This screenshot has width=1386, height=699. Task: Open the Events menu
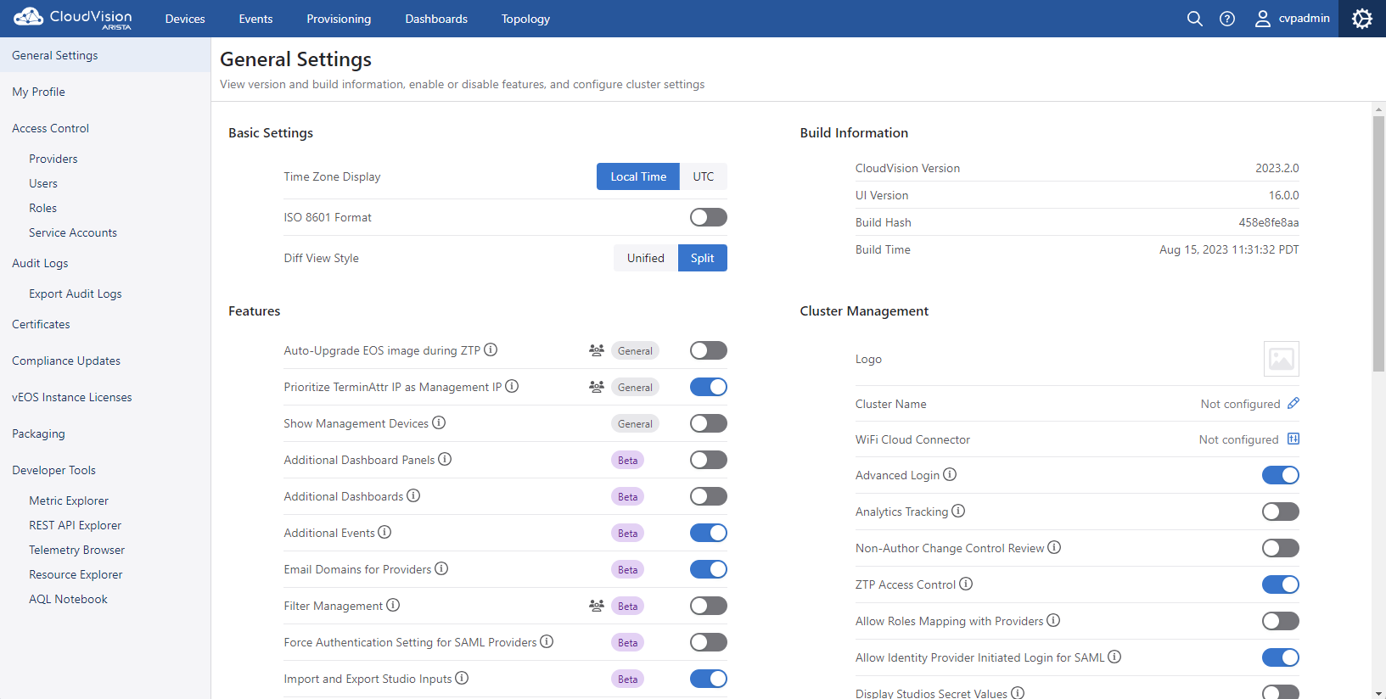pos(255,19)
